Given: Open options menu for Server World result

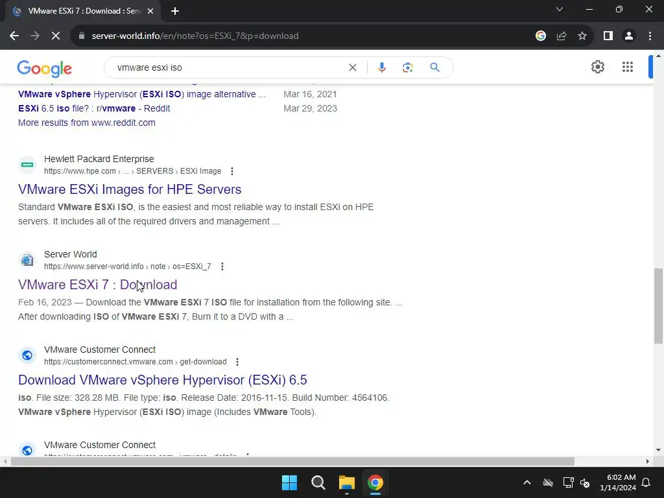Looking at the screenshot, I should (x=222, y=267).
